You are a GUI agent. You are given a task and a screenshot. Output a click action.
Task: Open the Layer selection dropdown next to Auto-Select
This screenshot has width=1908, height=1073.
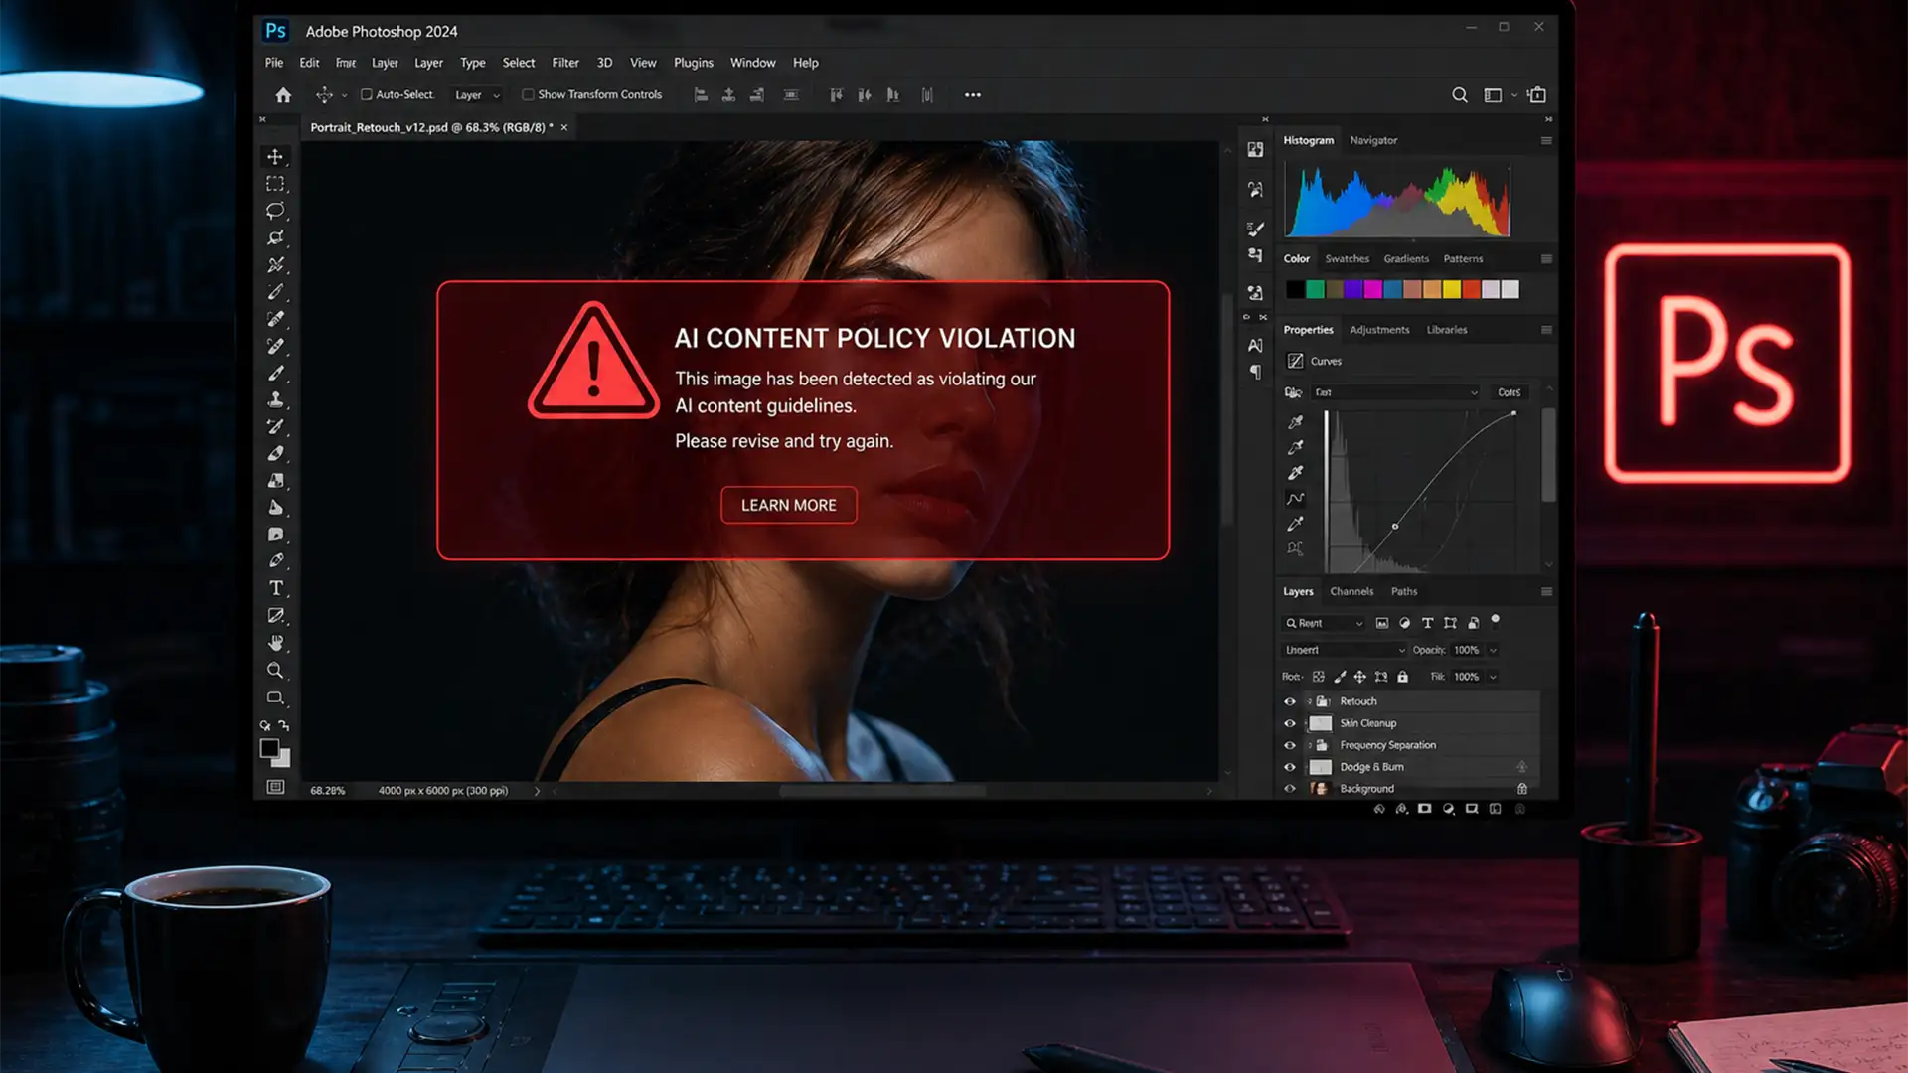point(476,94)
